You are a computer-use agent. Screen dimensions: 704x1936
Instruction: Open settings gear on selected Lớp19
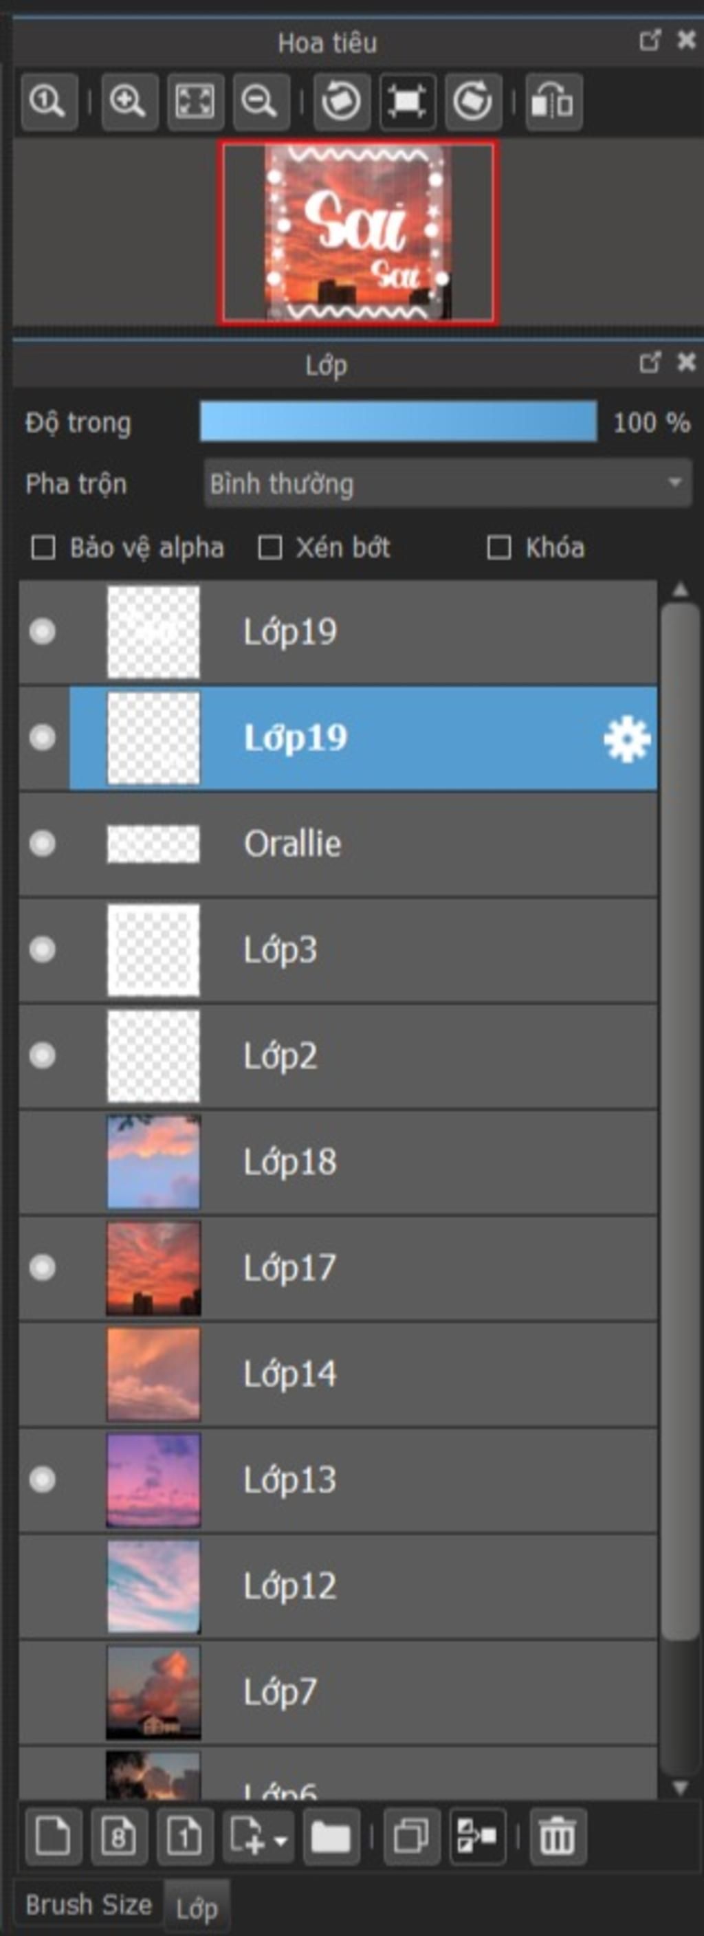click(x=626, y=739)
